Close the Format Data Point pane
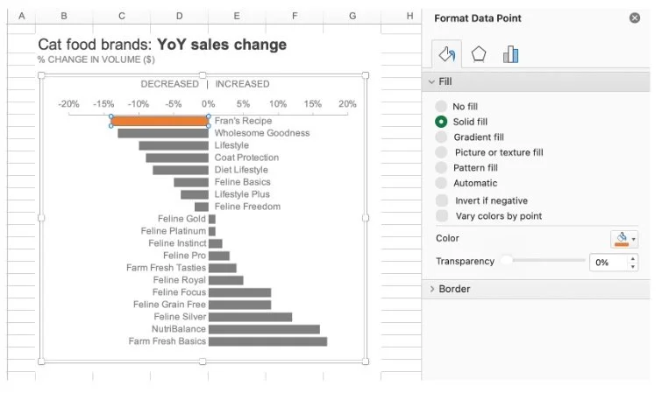This screenshot has height=393, width=662. pyautogui.click(x=634, y=18)
